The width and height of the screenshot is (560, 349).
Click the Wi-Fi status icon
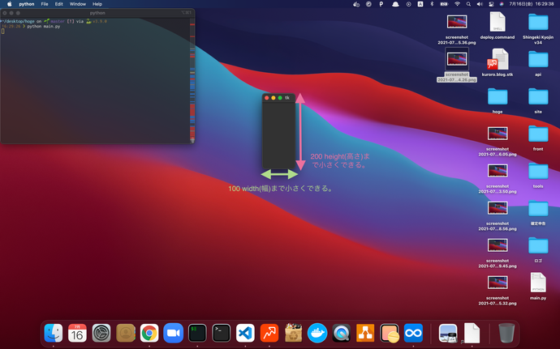pyautogui.click(x=457, y=4)
